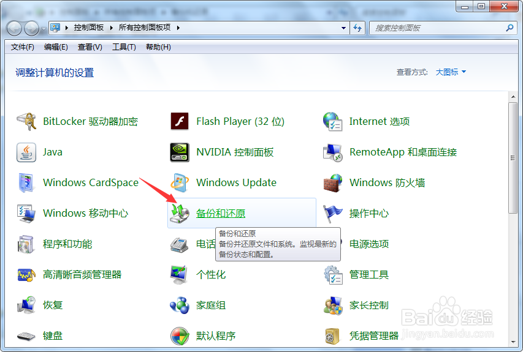Open the 程序和功能 text link

coord(67,244)
